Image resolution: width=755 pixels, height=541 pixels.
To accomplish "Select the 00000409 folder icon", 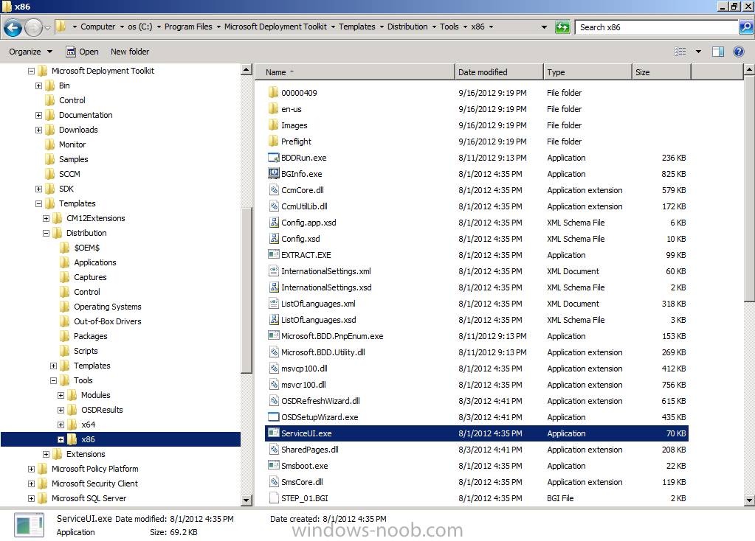I will click(x=273, y=92).
